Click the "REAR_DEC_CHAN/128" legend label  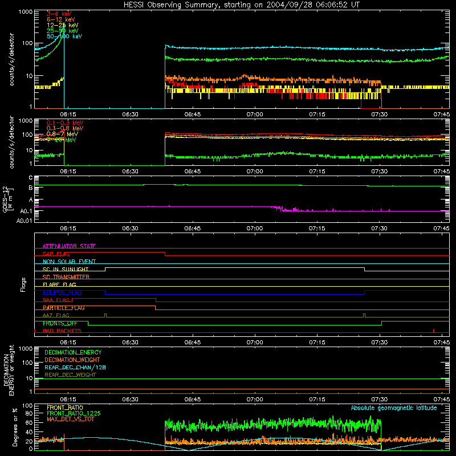(75, 368)
